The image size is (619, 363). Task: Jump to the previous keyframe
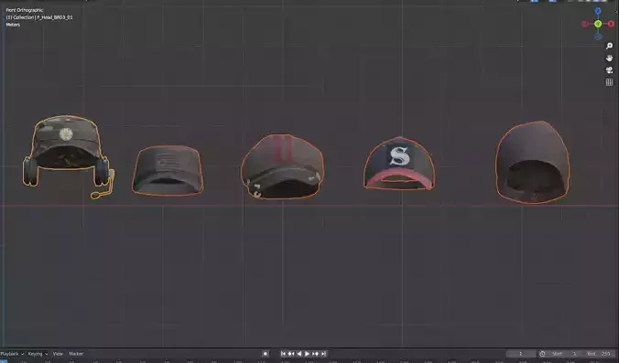coord(291,354)
